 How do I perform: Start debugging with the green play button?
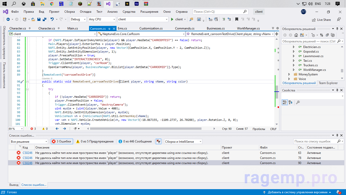pyautogui.click(x=172, y=19)
